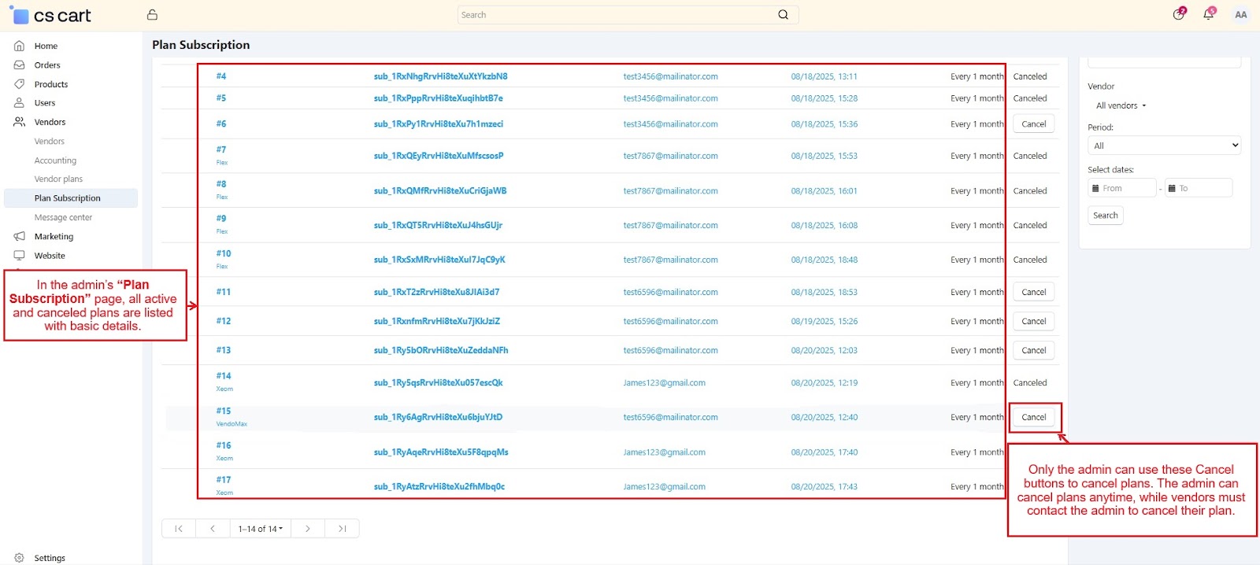Open Message center menu item

63,217
